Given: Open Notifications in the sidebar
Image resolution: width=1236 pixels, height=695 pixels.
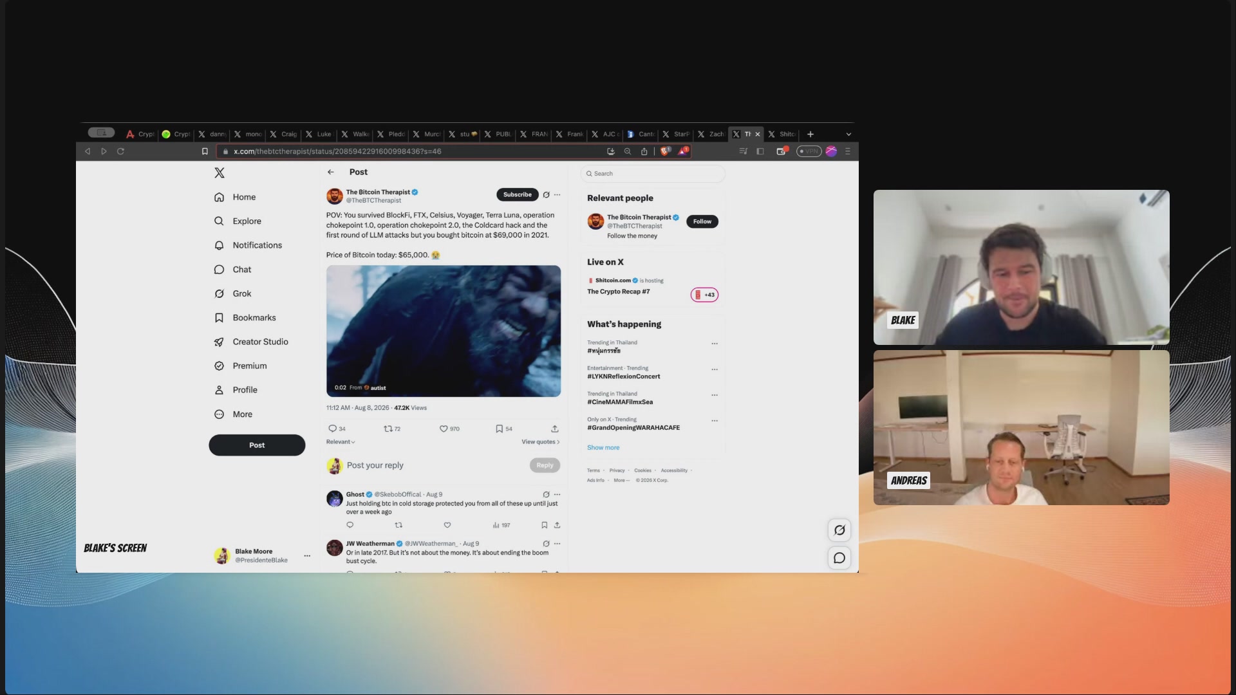Looking at the screenshot, I should [x=248, y=245].
